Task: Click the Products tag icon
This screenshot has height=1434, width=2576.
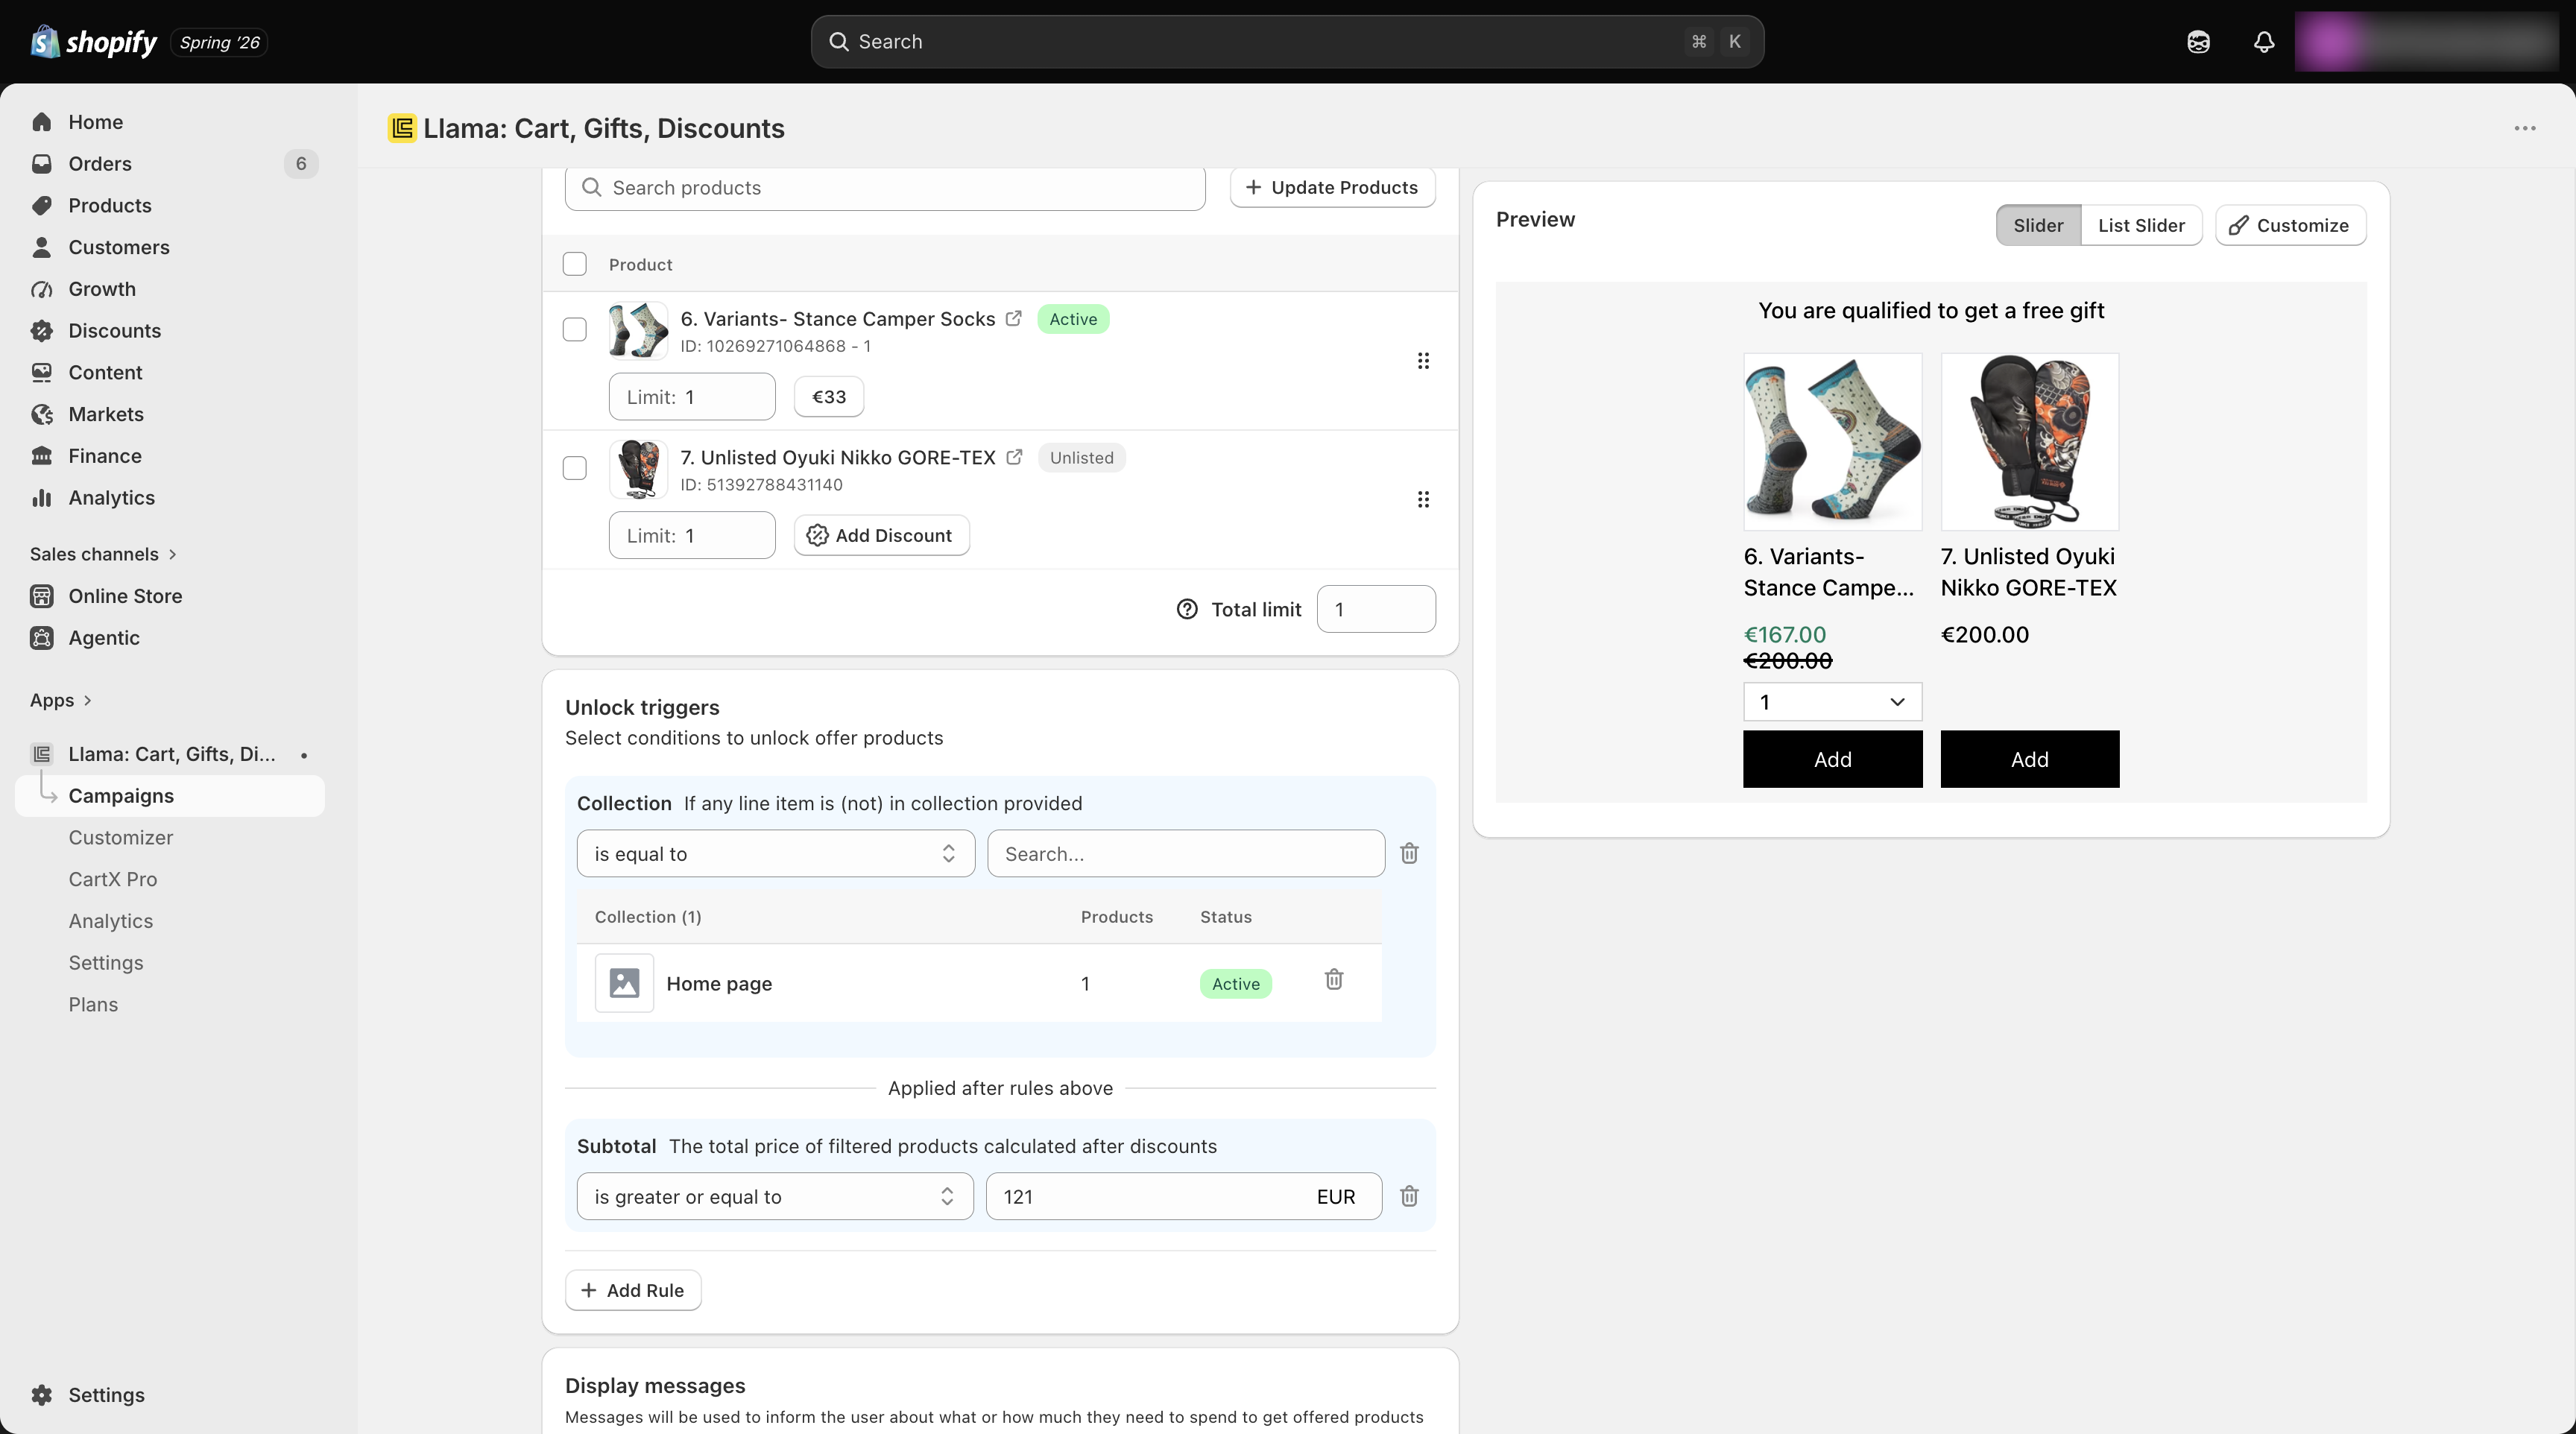Action: 42,206
